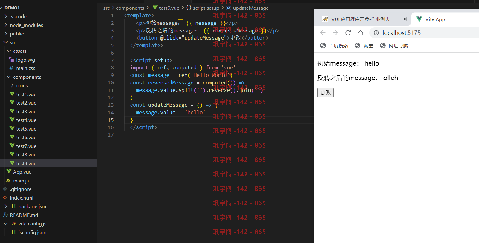Image resolution: width=479 pixels, height=243 pixels.
Task: Click updateMessage in the breadcrumb
Action: [251, 8]
